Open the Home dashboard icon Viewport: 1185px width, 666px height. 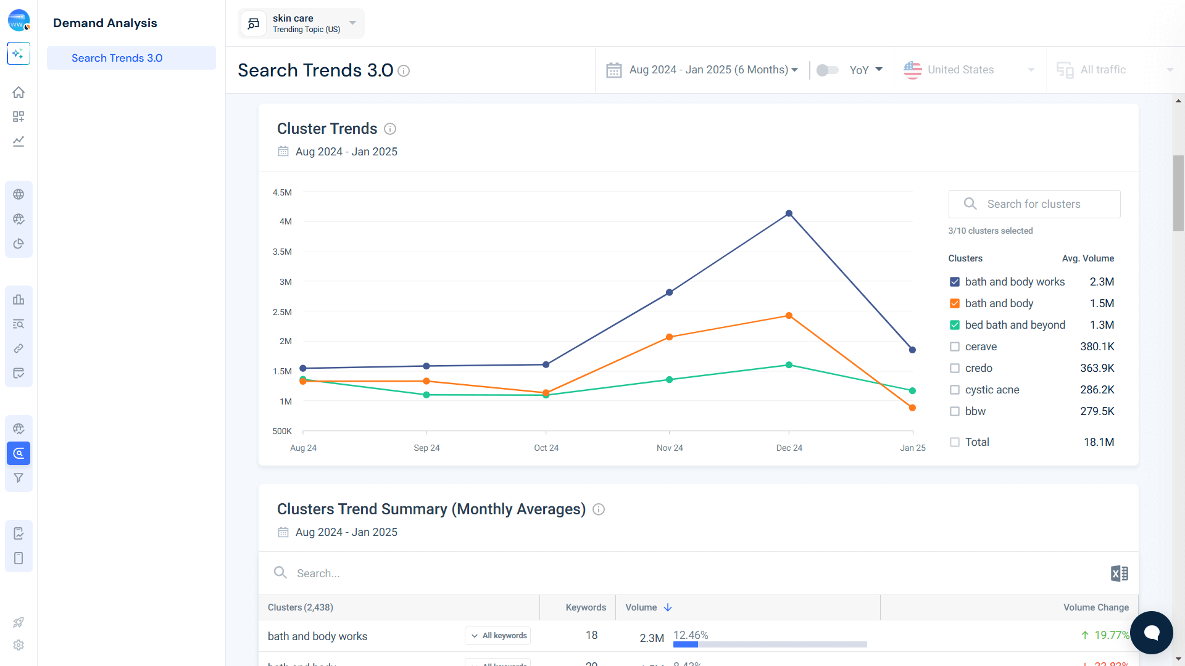coord(19,92)
